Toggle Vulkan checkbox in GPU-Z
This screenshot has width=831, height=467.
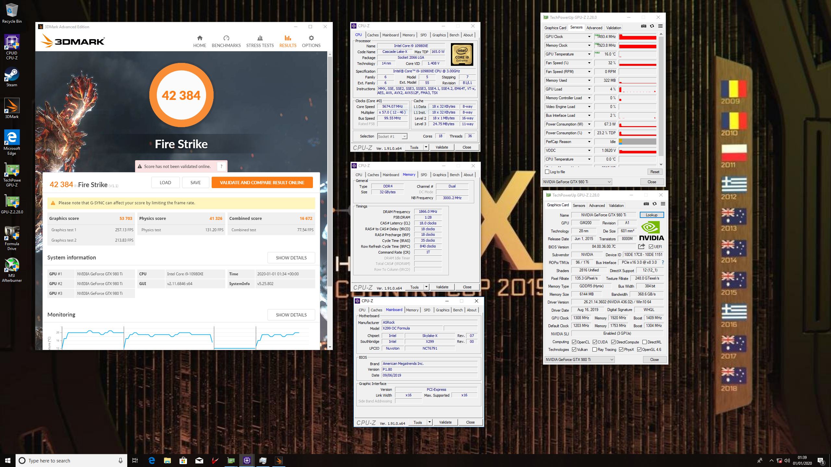click(574, 350)
